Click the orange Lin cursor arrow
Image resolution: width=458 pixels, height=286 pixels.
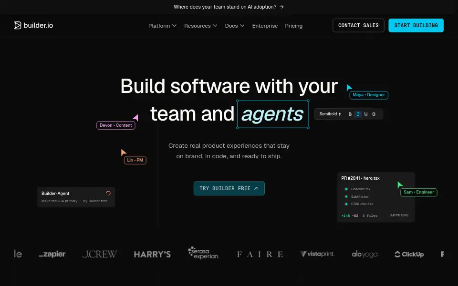click(x=123, y=153)
